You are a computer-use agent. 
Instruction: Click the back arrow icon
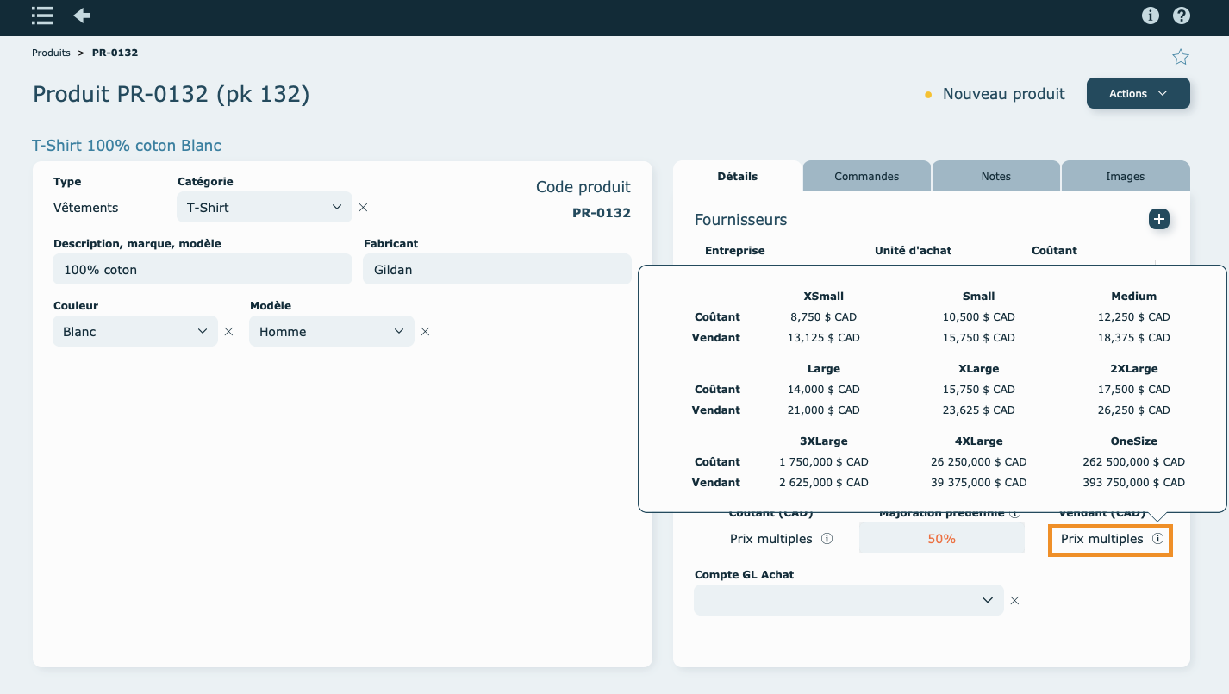point(83,16)
